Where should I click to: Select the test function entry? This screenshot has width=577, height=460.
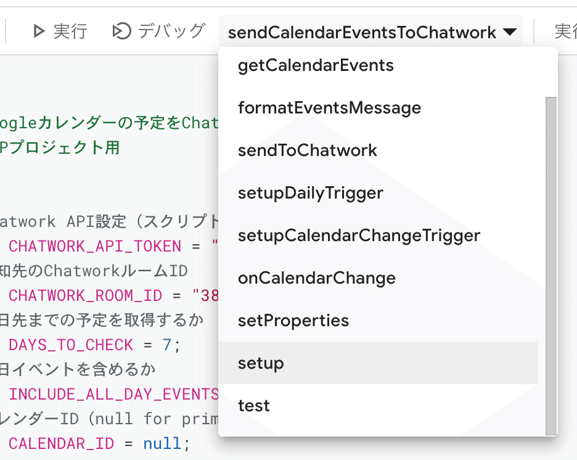pos(255,405)
